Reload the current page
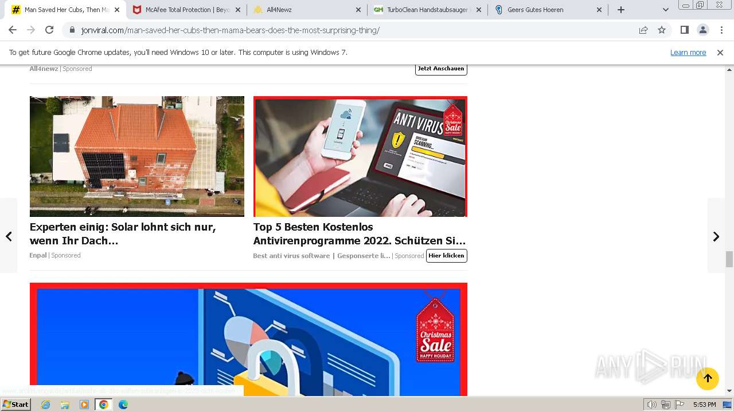This screenshot has width=734, height=412. [x=49, y=30]
